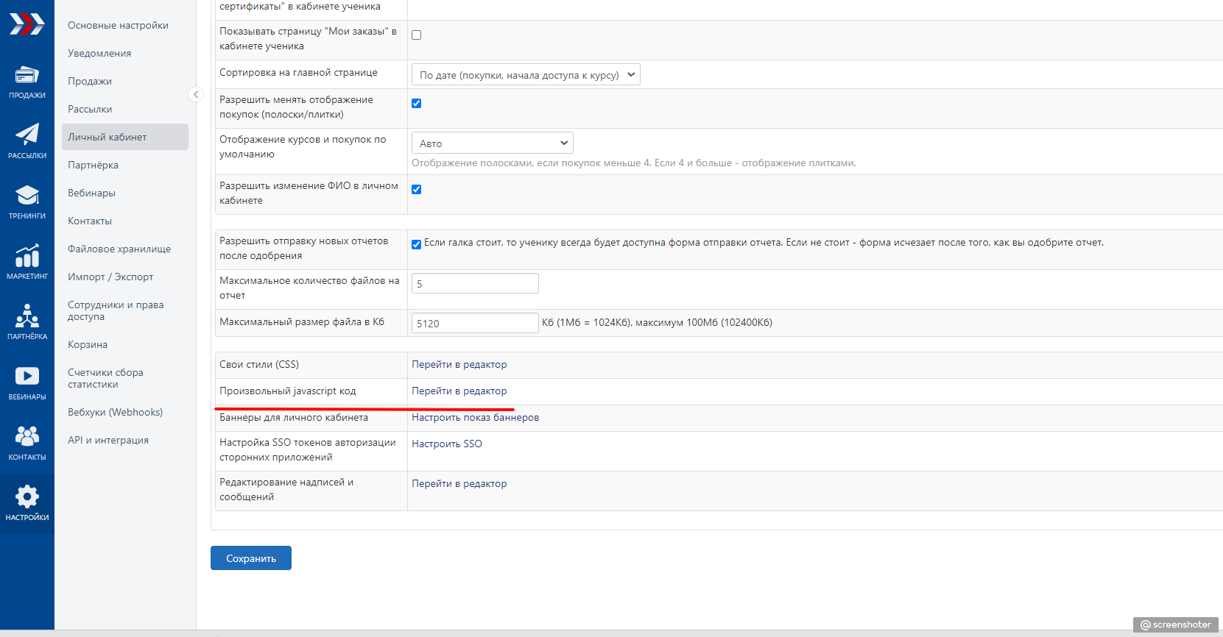
Task: Collapse the settings sidebar with the arrow
Action: (x=195, y=94)
